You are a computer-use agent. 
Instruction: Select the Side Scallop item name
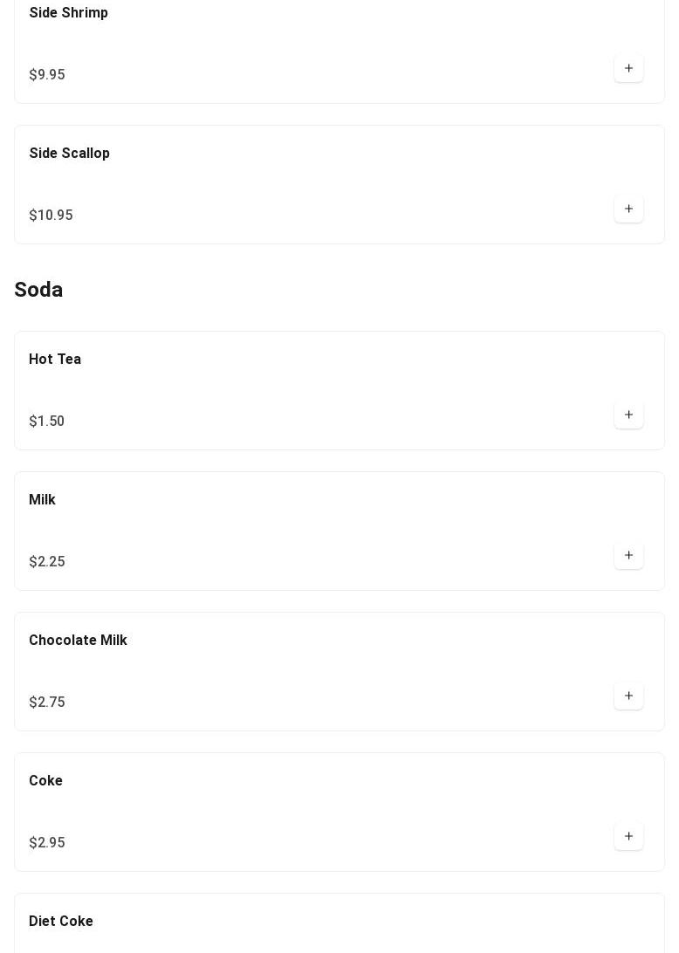pos(69,154)
